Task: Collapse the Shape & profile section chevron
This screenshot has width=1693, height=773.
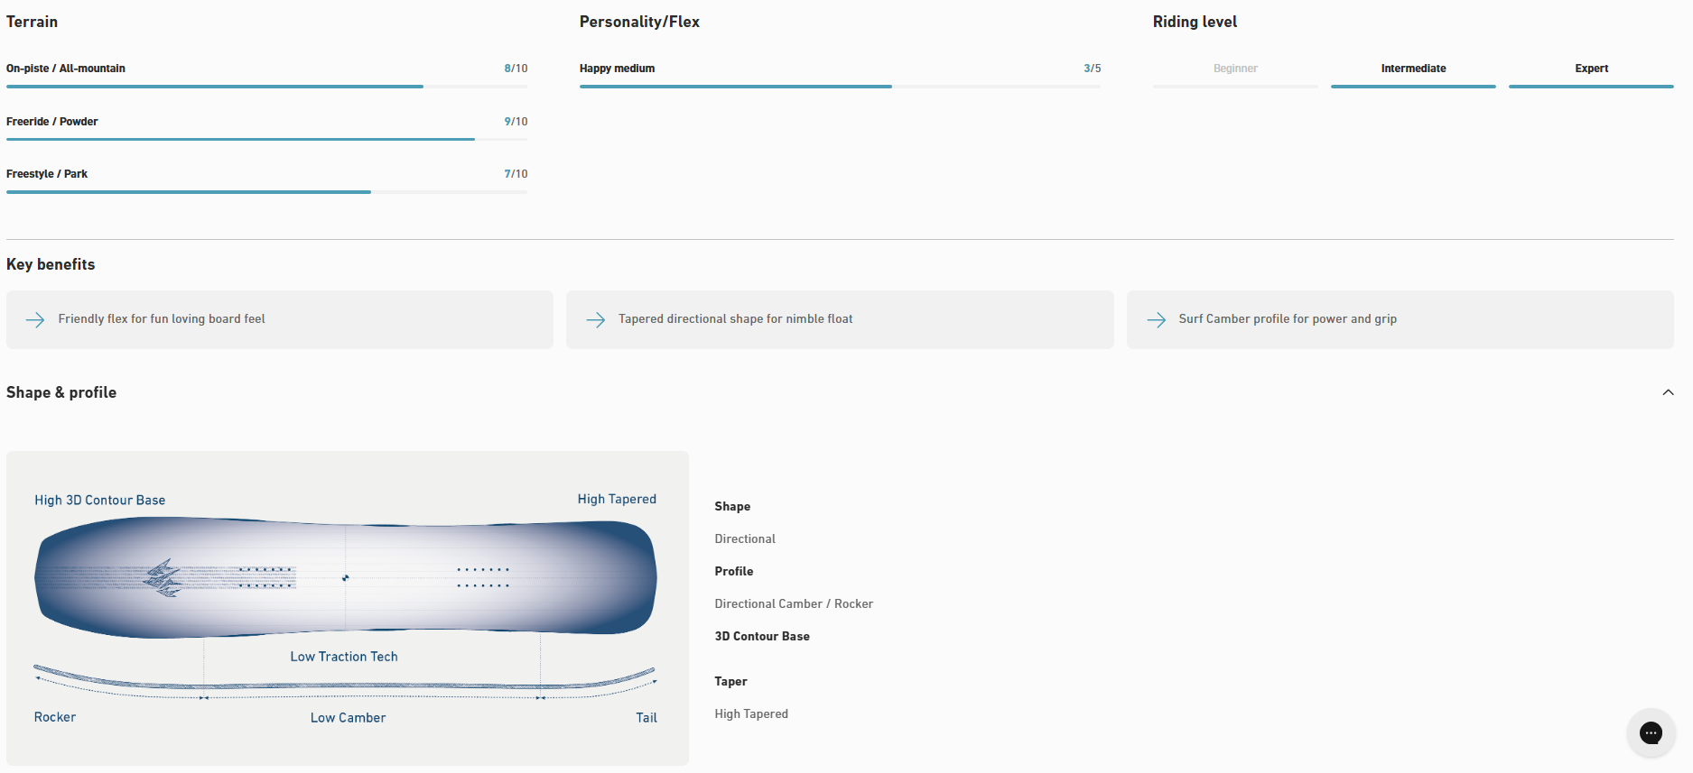Action: coord(1668,392)
